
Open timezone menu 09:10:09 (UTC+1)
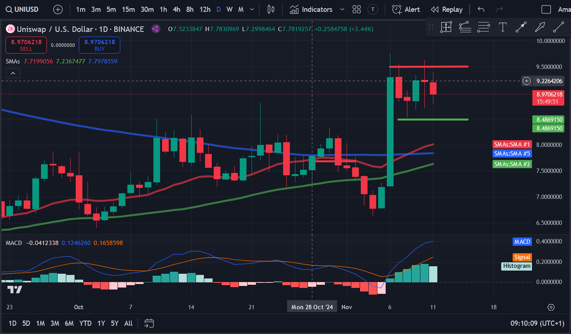tap(537, 323)
